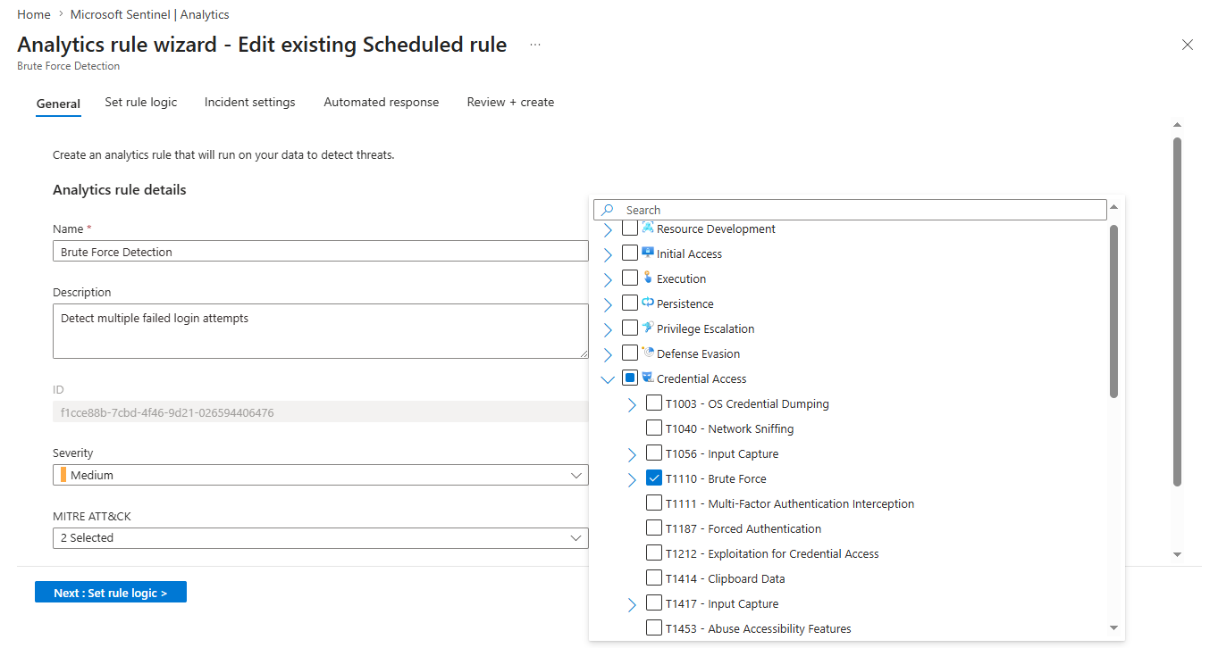The height and width of the screenshot is (648, 1218).
Task: Check the Resource Development checkbox
Action: [x=630, y=228]
